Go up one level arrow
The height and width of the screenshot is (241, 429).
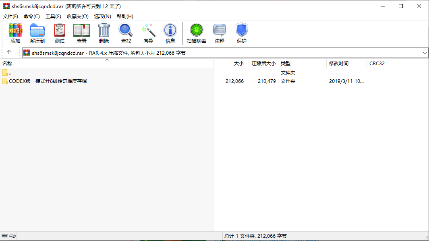(x=9, y=52)
